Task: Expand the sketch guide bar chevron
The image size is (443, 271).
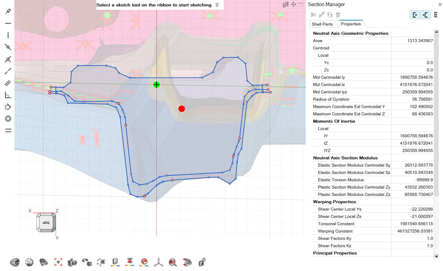Action: point(217,5)
